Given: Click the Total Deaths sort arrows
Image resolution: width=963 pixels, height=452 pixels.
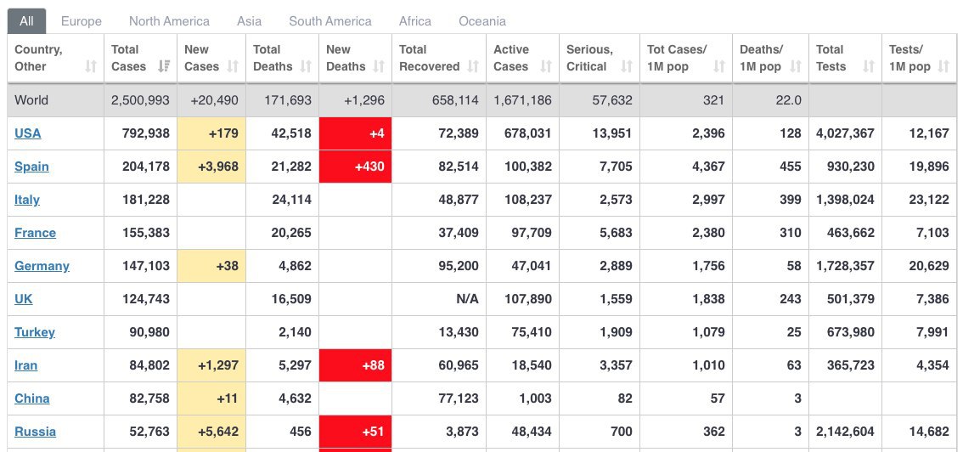Looking at the screenshot, I should [x=305, y=66].
